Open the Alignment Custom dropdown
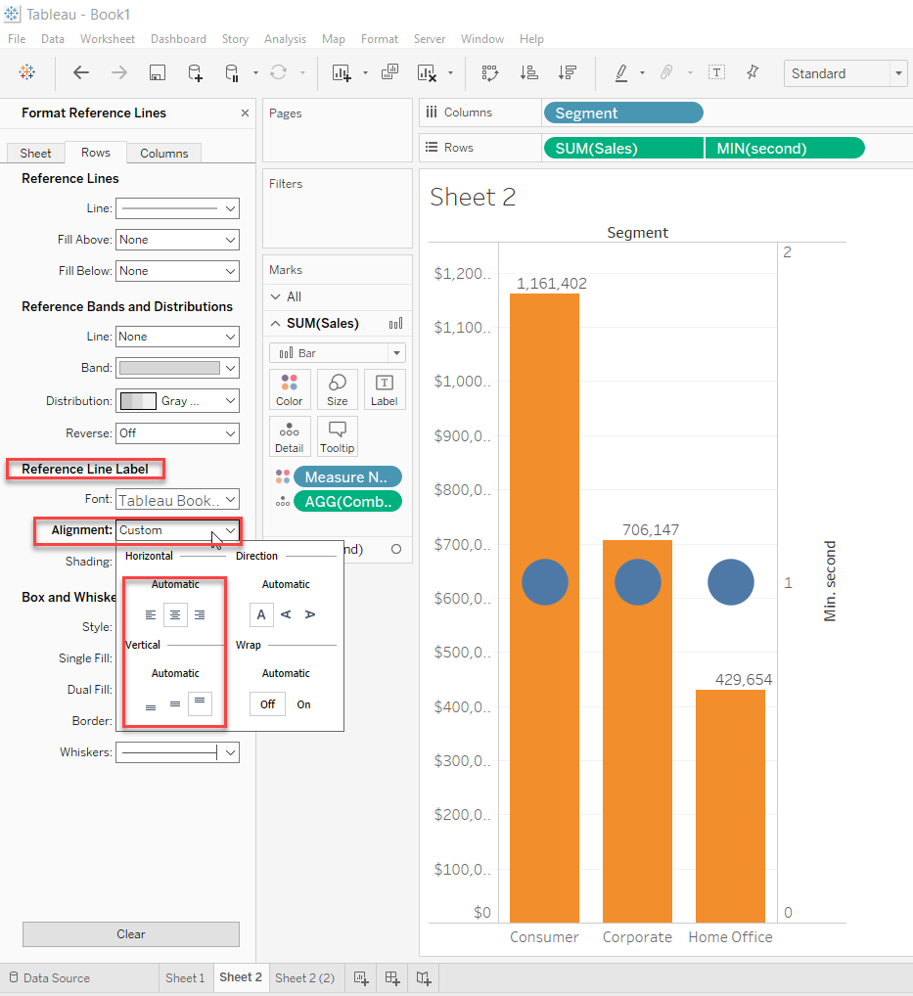The height and width of the screenshot is (996, 913). coord(177,530)
